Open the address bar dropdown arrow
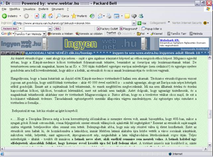Screen dimensions: 213x157 (134, 23)
